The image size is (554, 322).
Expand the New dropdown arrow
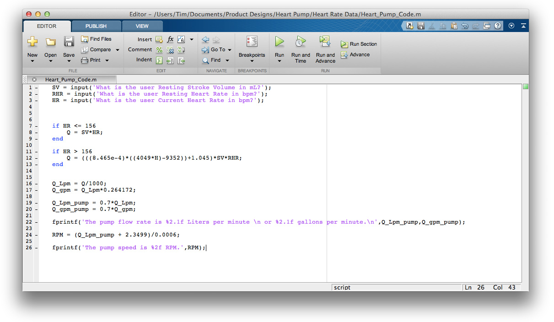(32, 61)
